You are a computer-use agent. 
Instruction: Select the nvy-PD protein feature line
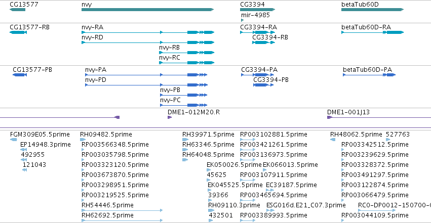point(146,85)
